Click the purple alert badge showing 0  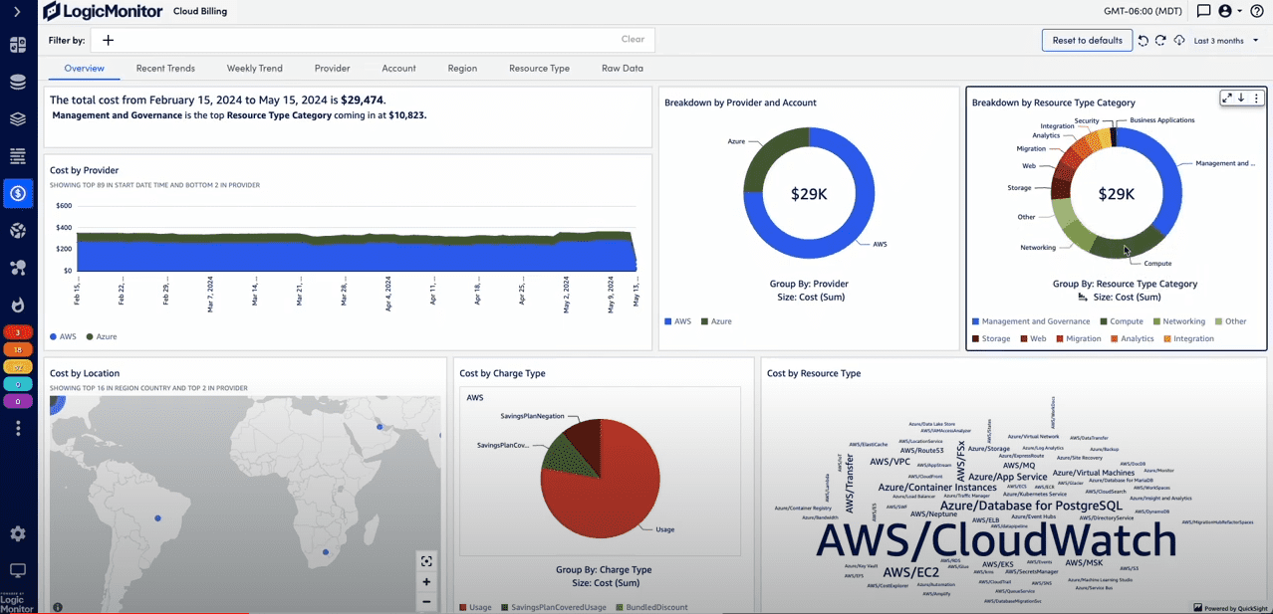point(18,401)
